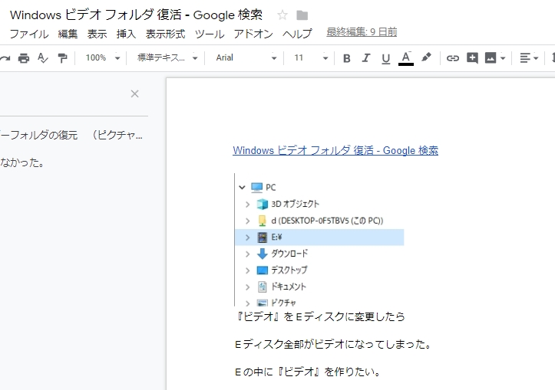This screenshot has width=555, height=390.
Task: Open the Arial font dropdown
Action: [x=246, y=58]
